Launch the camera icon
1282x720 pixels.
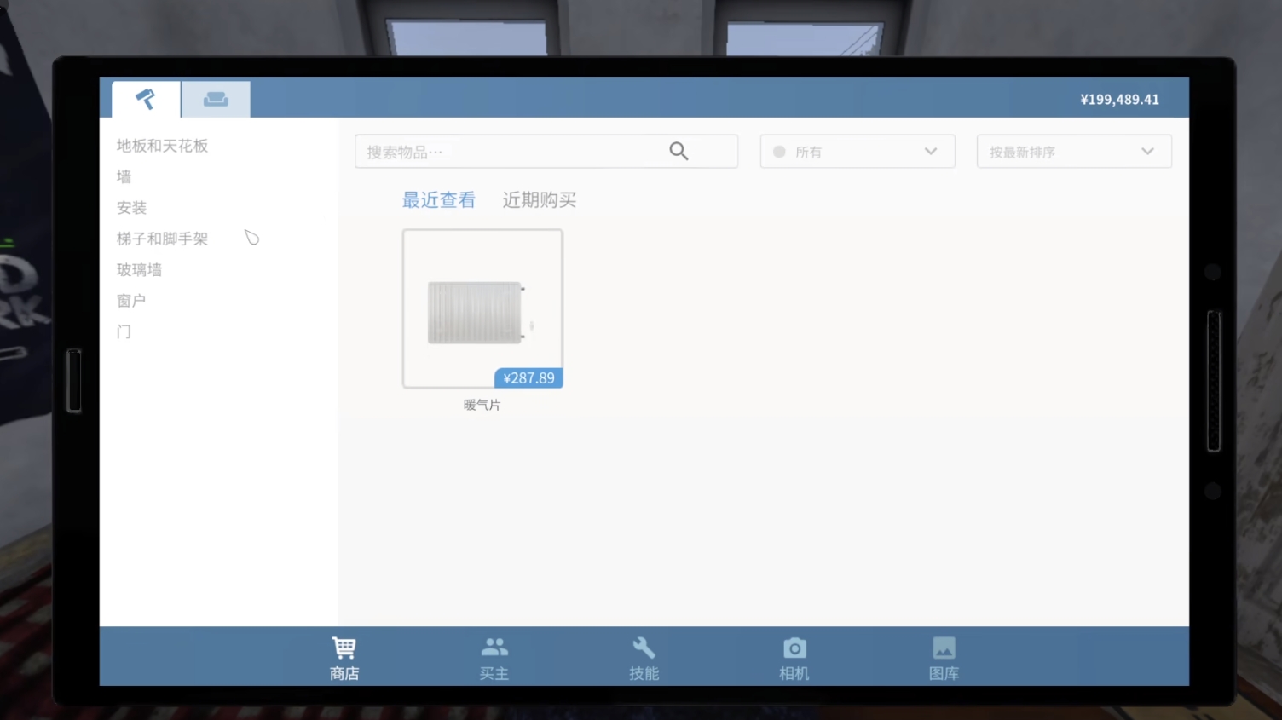pos(794,648)
